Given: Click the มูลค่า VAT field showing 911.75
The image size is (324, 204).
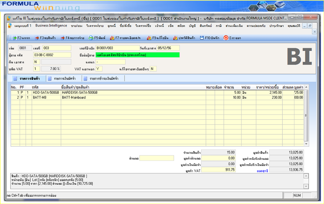Looking at the screenshot, I should 218,170.
